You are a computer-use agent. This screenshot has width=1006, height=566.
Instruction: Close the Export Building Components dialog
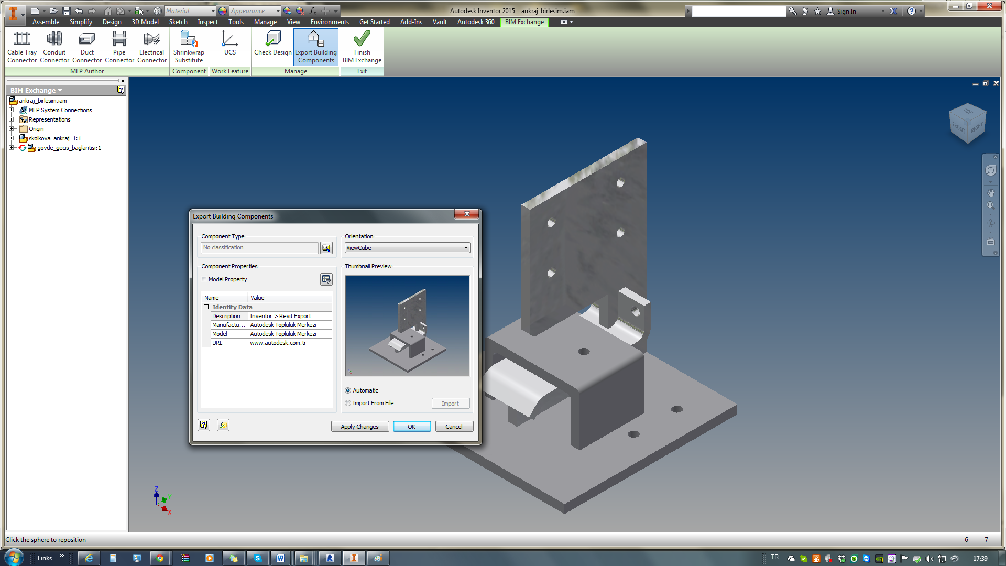tap(466, 214)
